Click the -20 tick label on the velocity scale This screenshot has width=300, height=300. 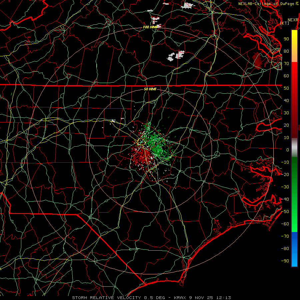coord(285,174)
